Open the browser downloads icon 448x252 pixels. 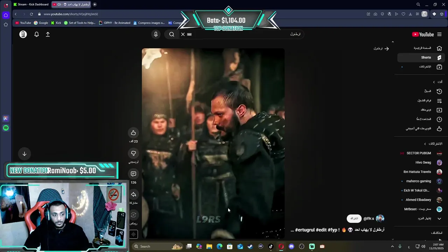[410, 14]
